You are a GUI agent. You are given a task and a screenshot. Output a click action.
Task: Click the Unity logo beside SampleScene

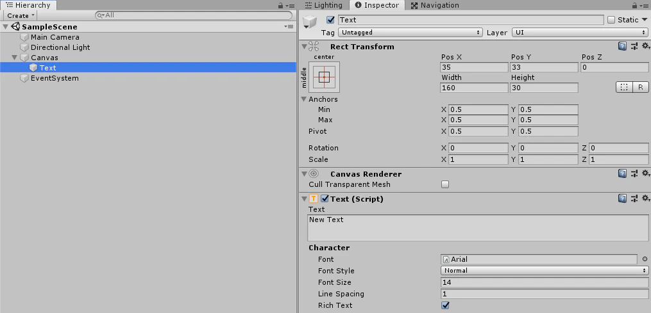tap(15, 26)
